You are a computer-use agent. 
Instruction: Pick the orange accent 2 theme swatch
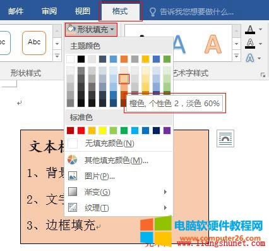coord(124,59)
